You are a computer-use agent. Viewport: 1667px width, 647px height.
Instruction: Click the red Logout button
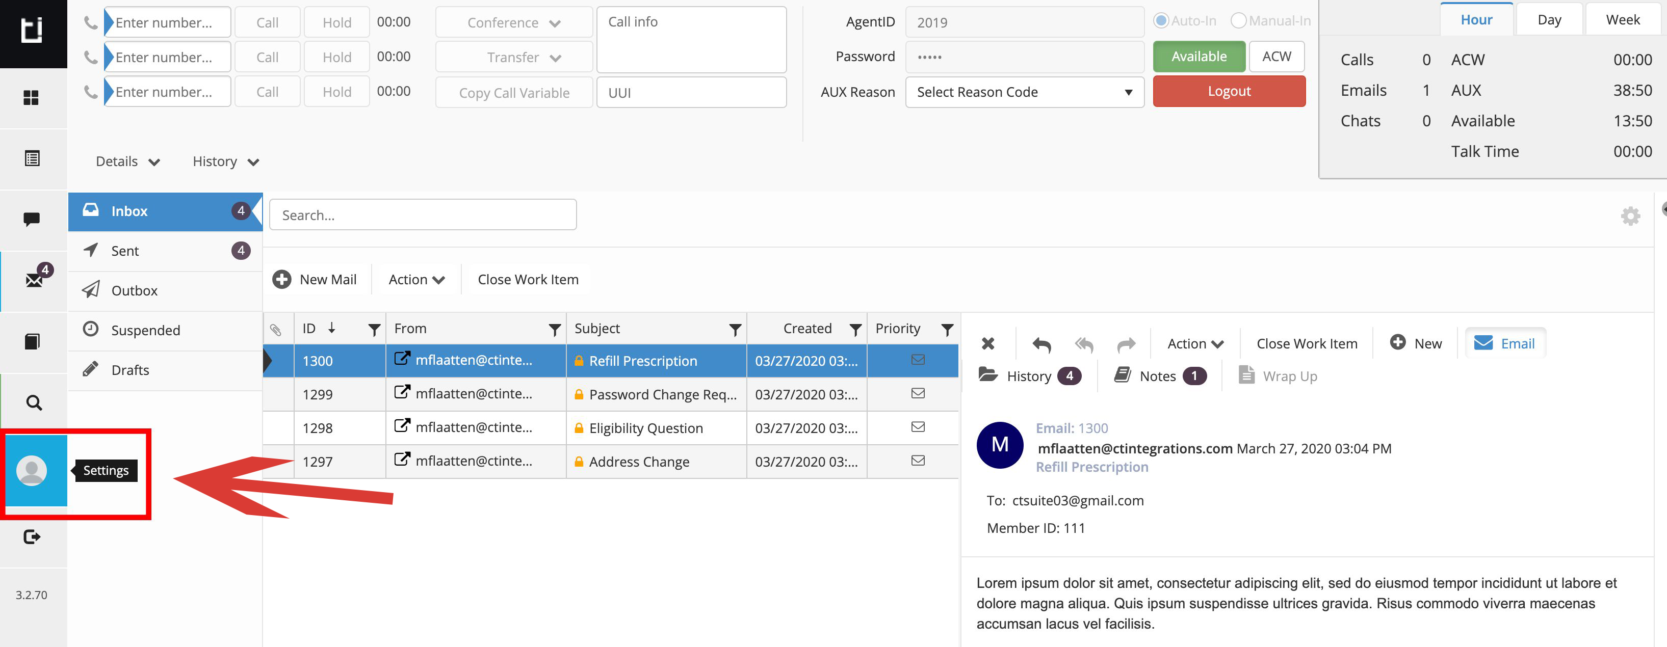click(1229, 91)
